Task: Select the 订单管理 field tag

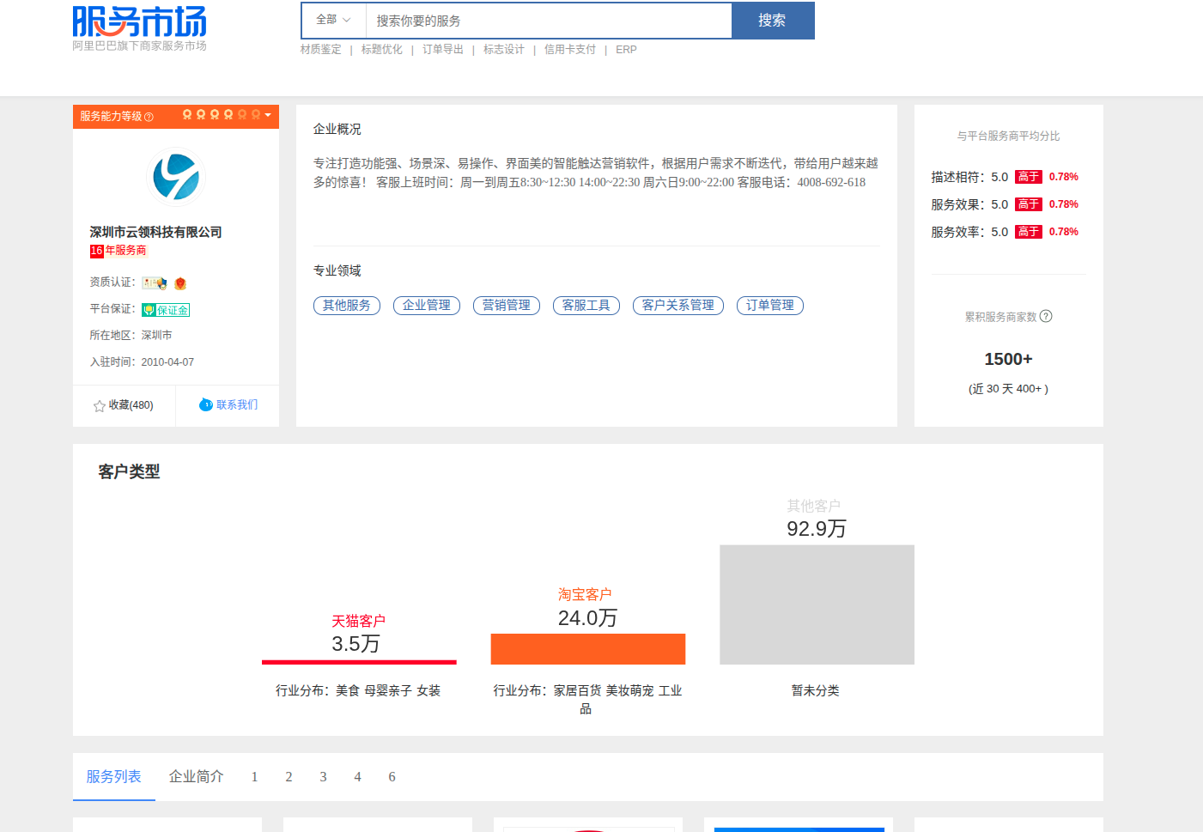Action: coord(770,306)
